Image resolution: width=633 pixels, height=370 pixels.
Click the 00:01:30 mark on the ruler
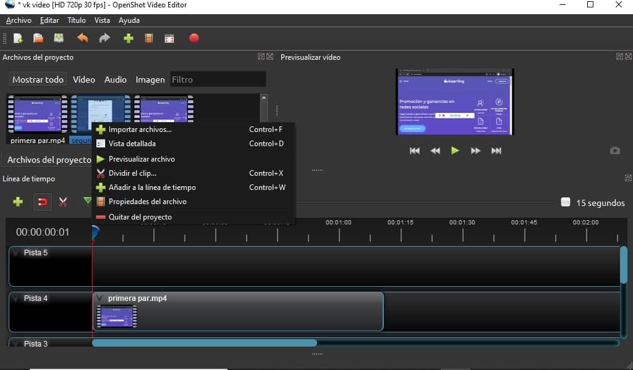(462, 222)
